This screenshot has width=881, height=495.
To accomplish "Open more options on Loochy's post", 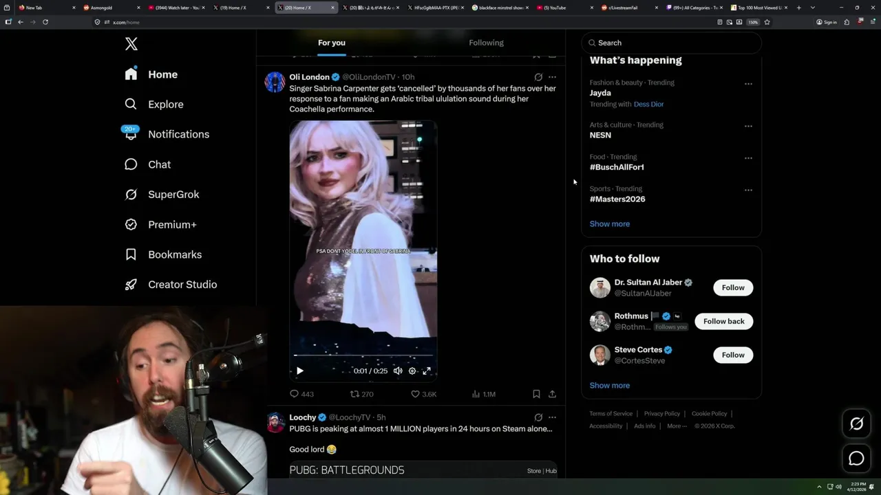I will [552, 417].
